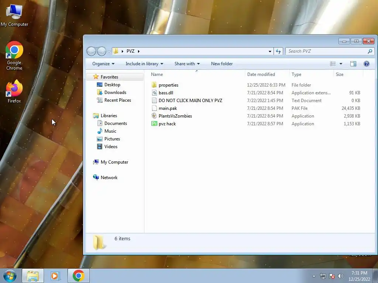
Task: Select the bass.dll file icon
Action: [154, 92]
